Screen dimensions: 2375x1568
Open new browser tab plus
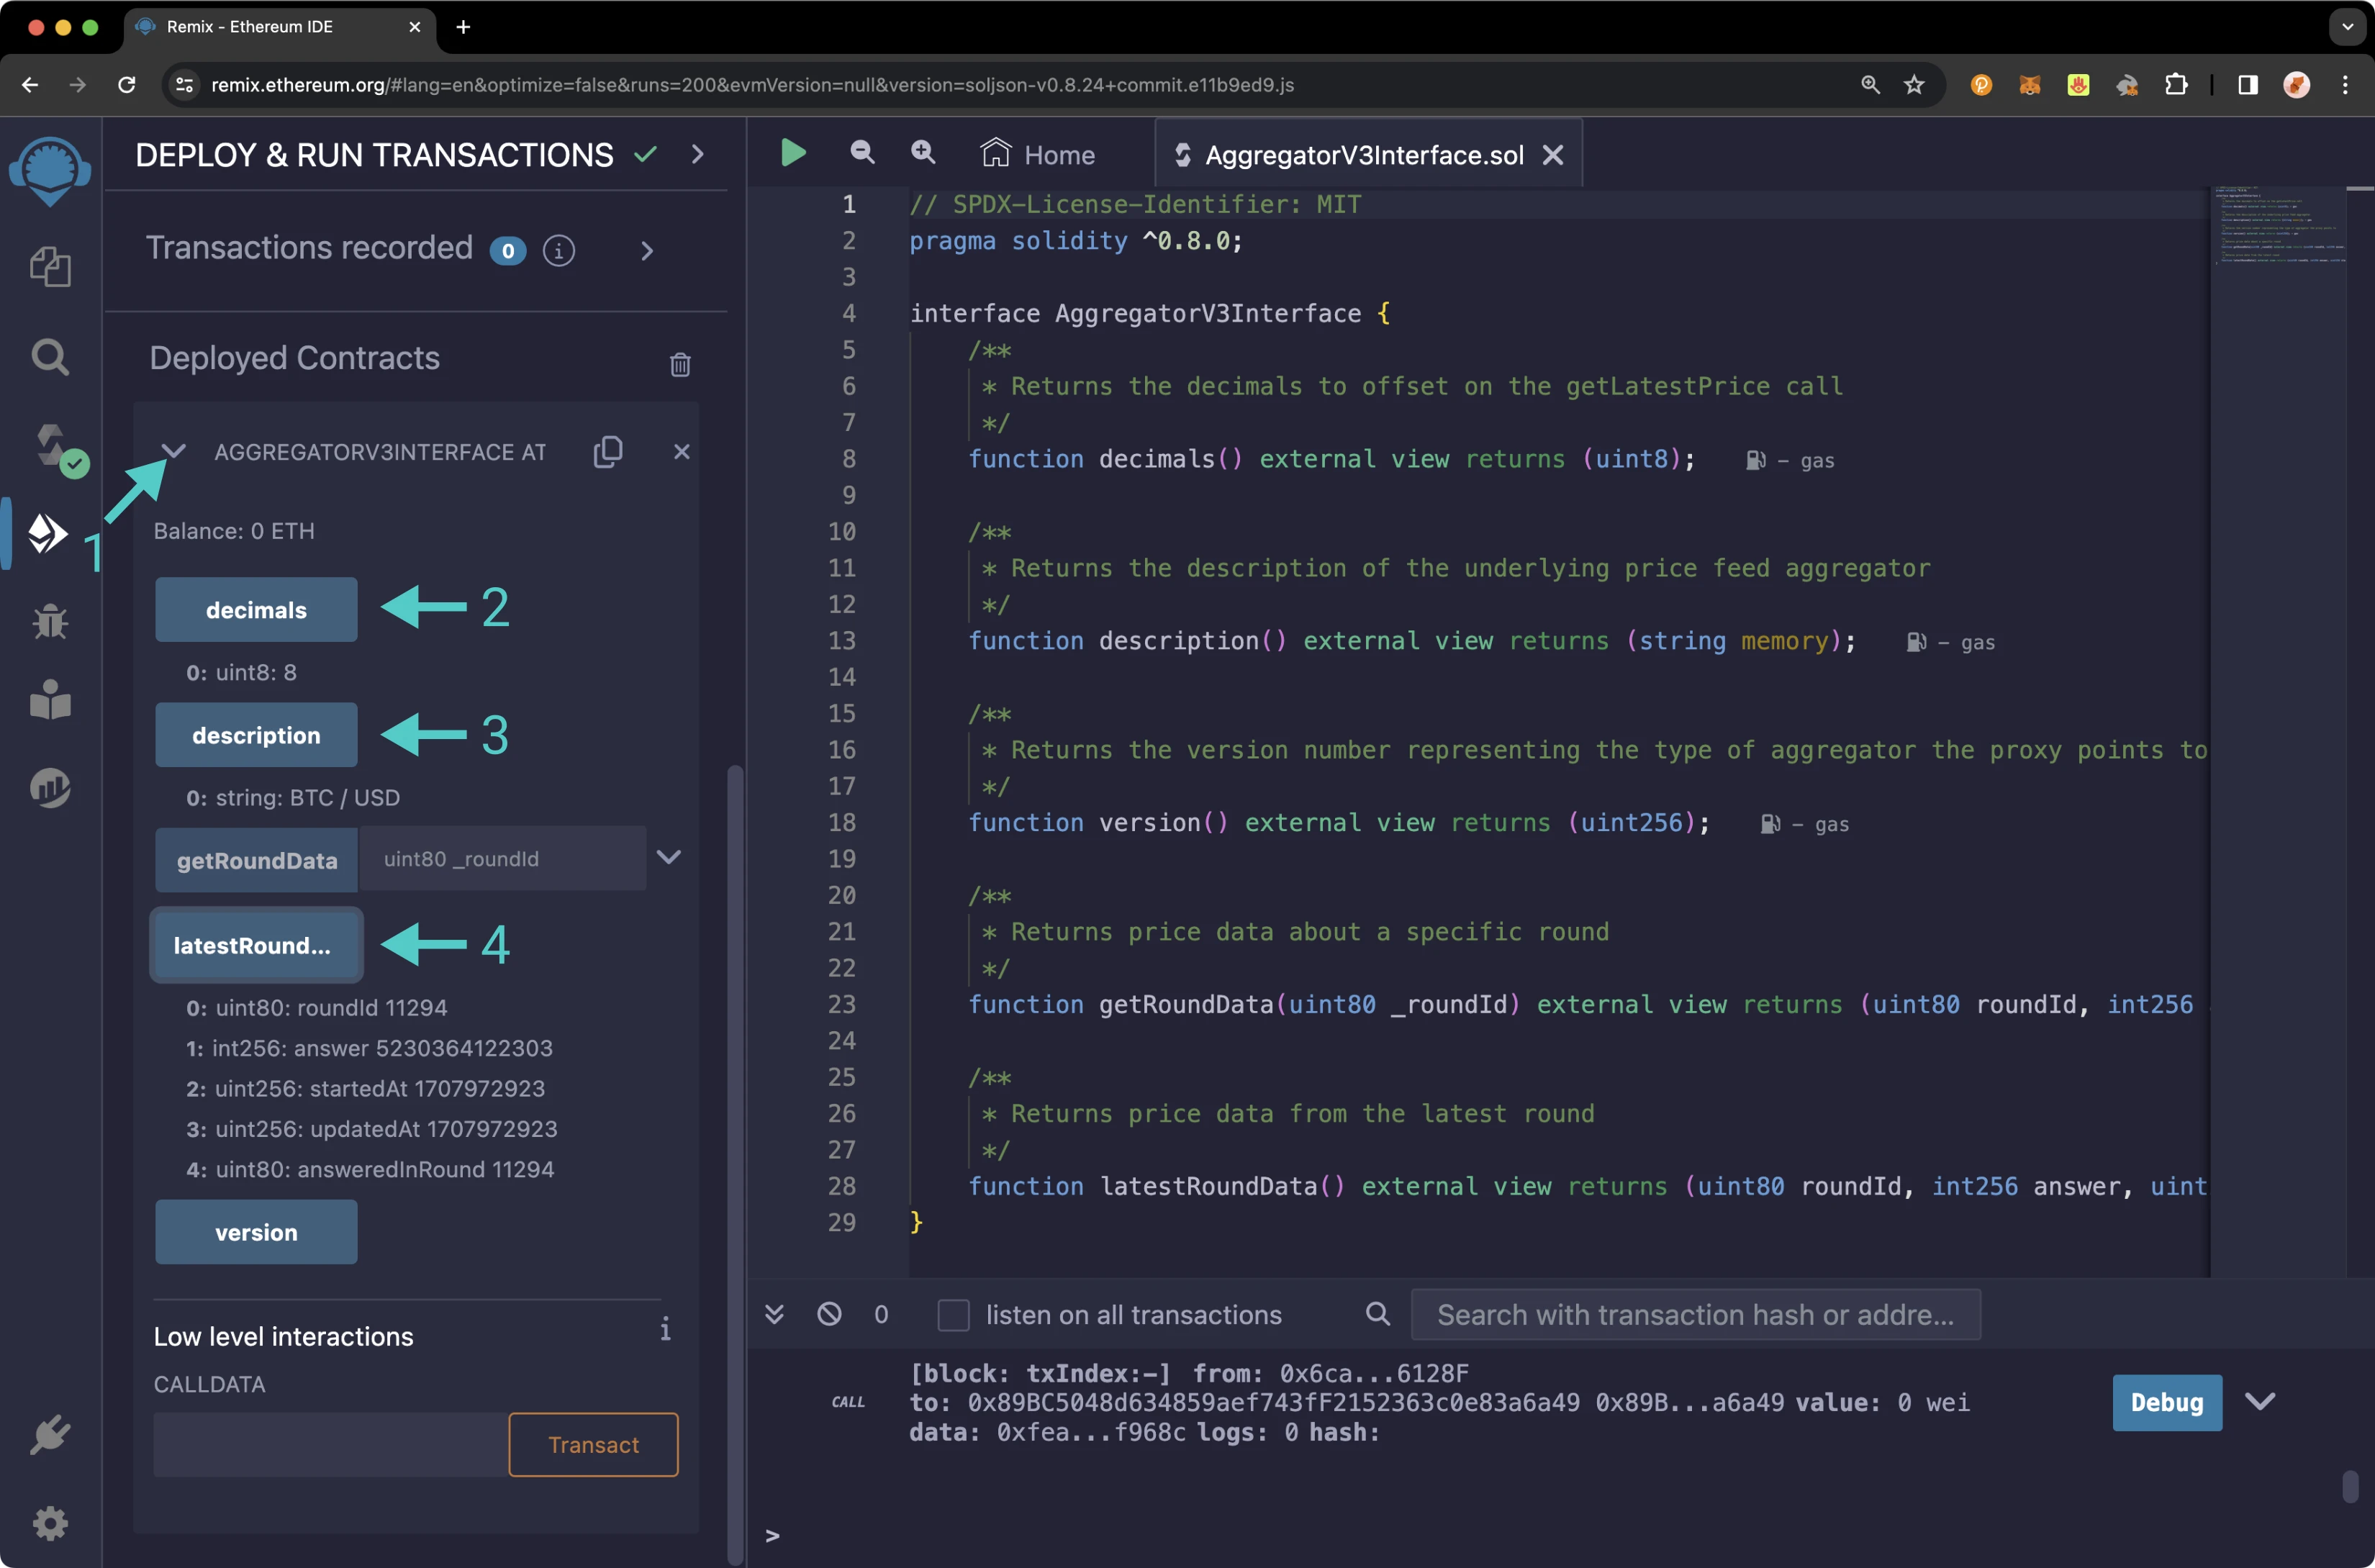[x=463, y=27]
